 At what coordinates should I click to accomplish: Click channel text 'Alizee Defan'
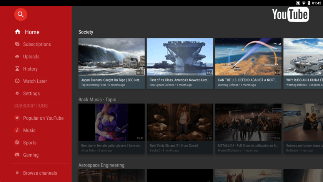[x=88, y=150]
